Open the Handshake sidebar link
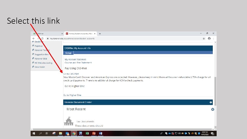Viewport: 247px width, 139px height. (40, 67)
